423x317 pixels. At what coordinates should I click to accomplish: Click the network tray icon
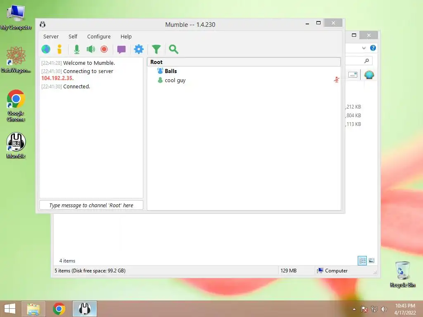point(374,309)
